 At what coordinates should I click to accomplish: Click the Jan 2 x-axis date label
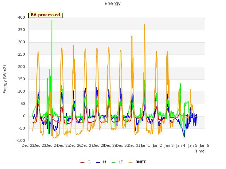[x=157, y=145]
